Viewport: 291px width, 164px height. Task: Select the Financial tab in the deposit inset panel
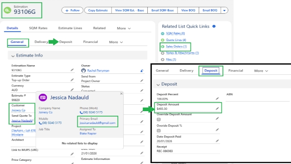click(x=236, y=71)
